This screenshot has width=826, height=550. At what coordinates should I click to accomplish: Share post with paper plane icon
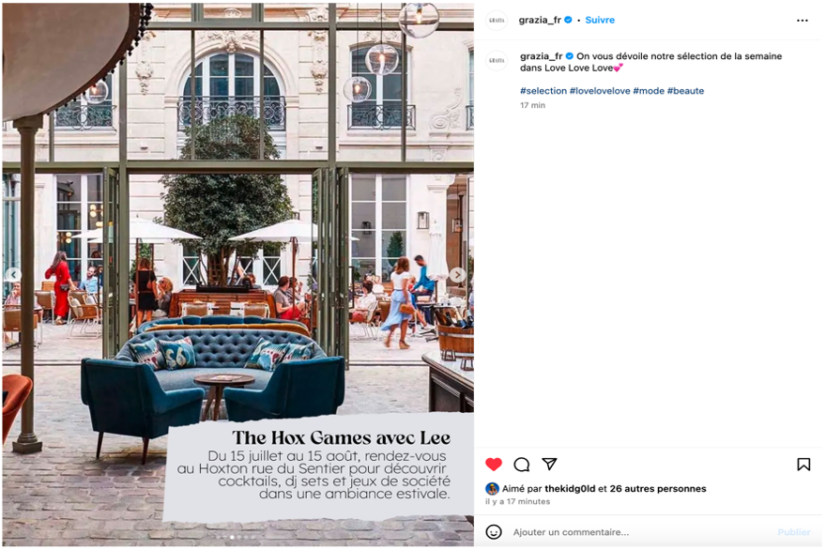549,464
